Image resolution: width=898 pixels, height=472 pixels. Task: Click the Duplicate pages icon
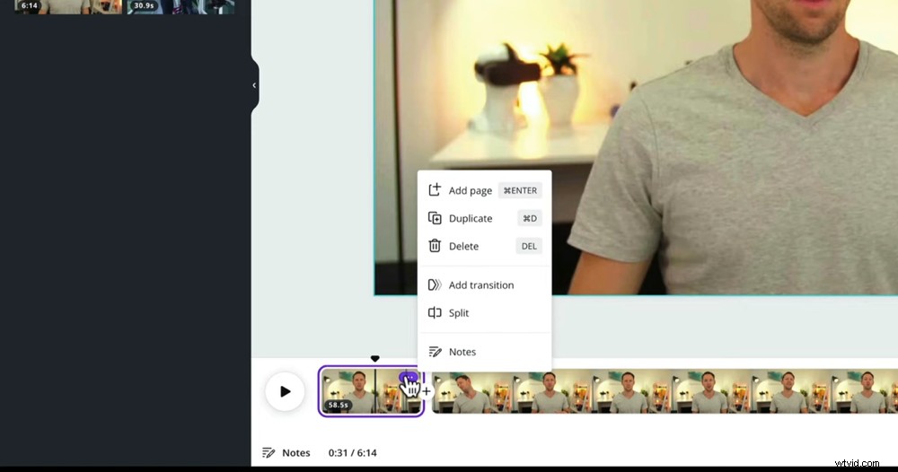click(x=435, y=218)
